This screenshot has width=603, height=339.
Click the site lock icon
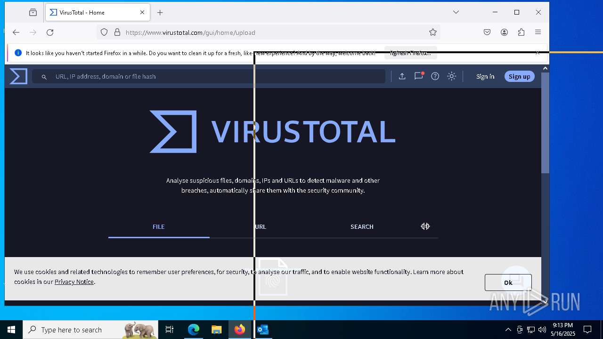tap(117, 32)
